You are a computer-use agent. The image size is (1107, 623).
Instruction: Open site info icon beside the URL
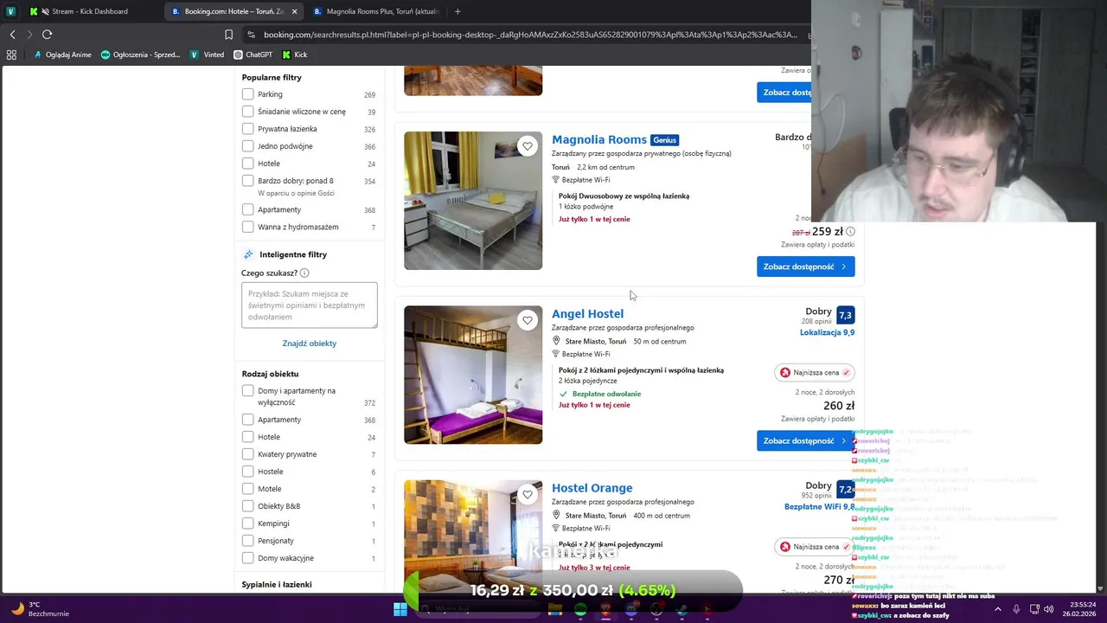pos(251,35)
